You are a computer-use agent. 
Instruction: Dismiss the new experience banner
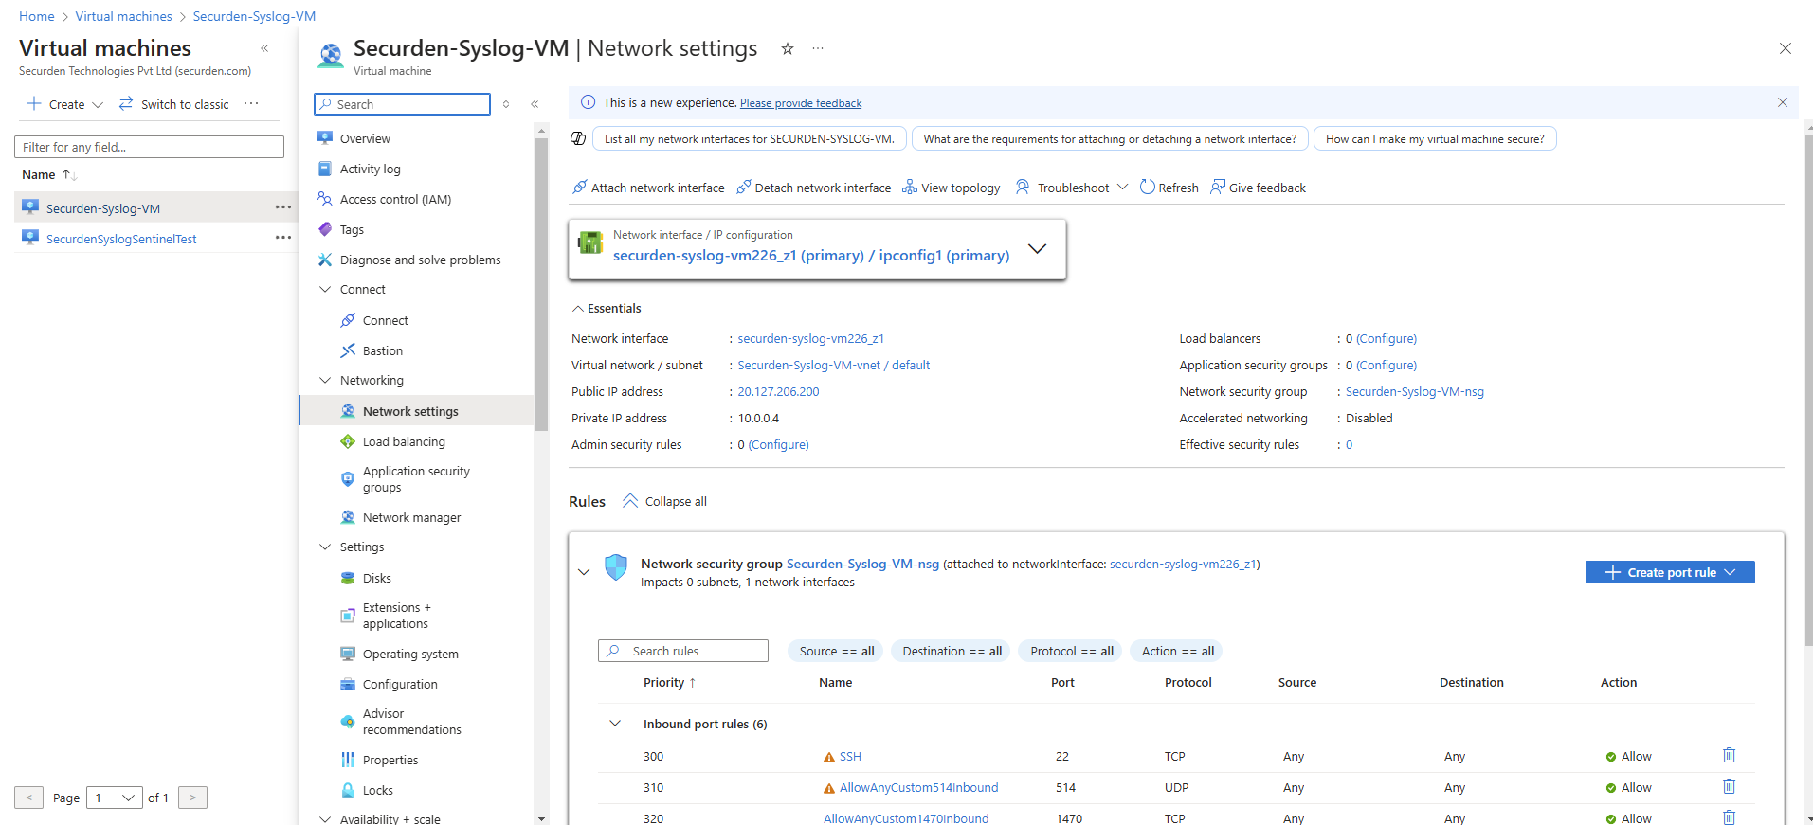pyautogui.click(x=1783, y=102)
